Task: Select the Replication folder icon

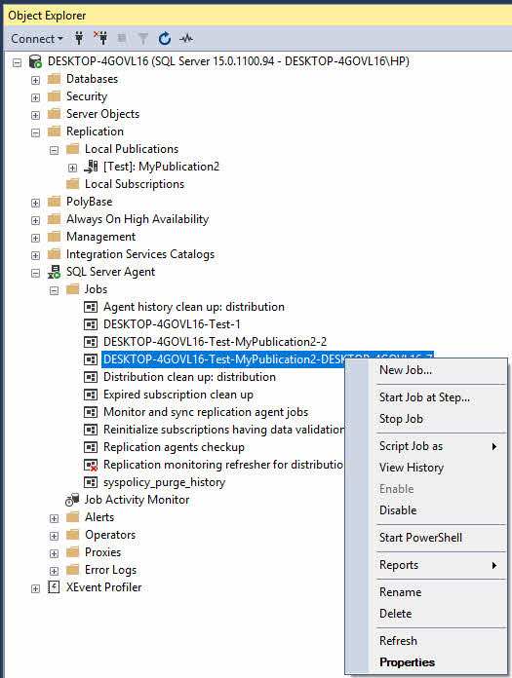Action: pyautogui.click(x=54, y=132)
